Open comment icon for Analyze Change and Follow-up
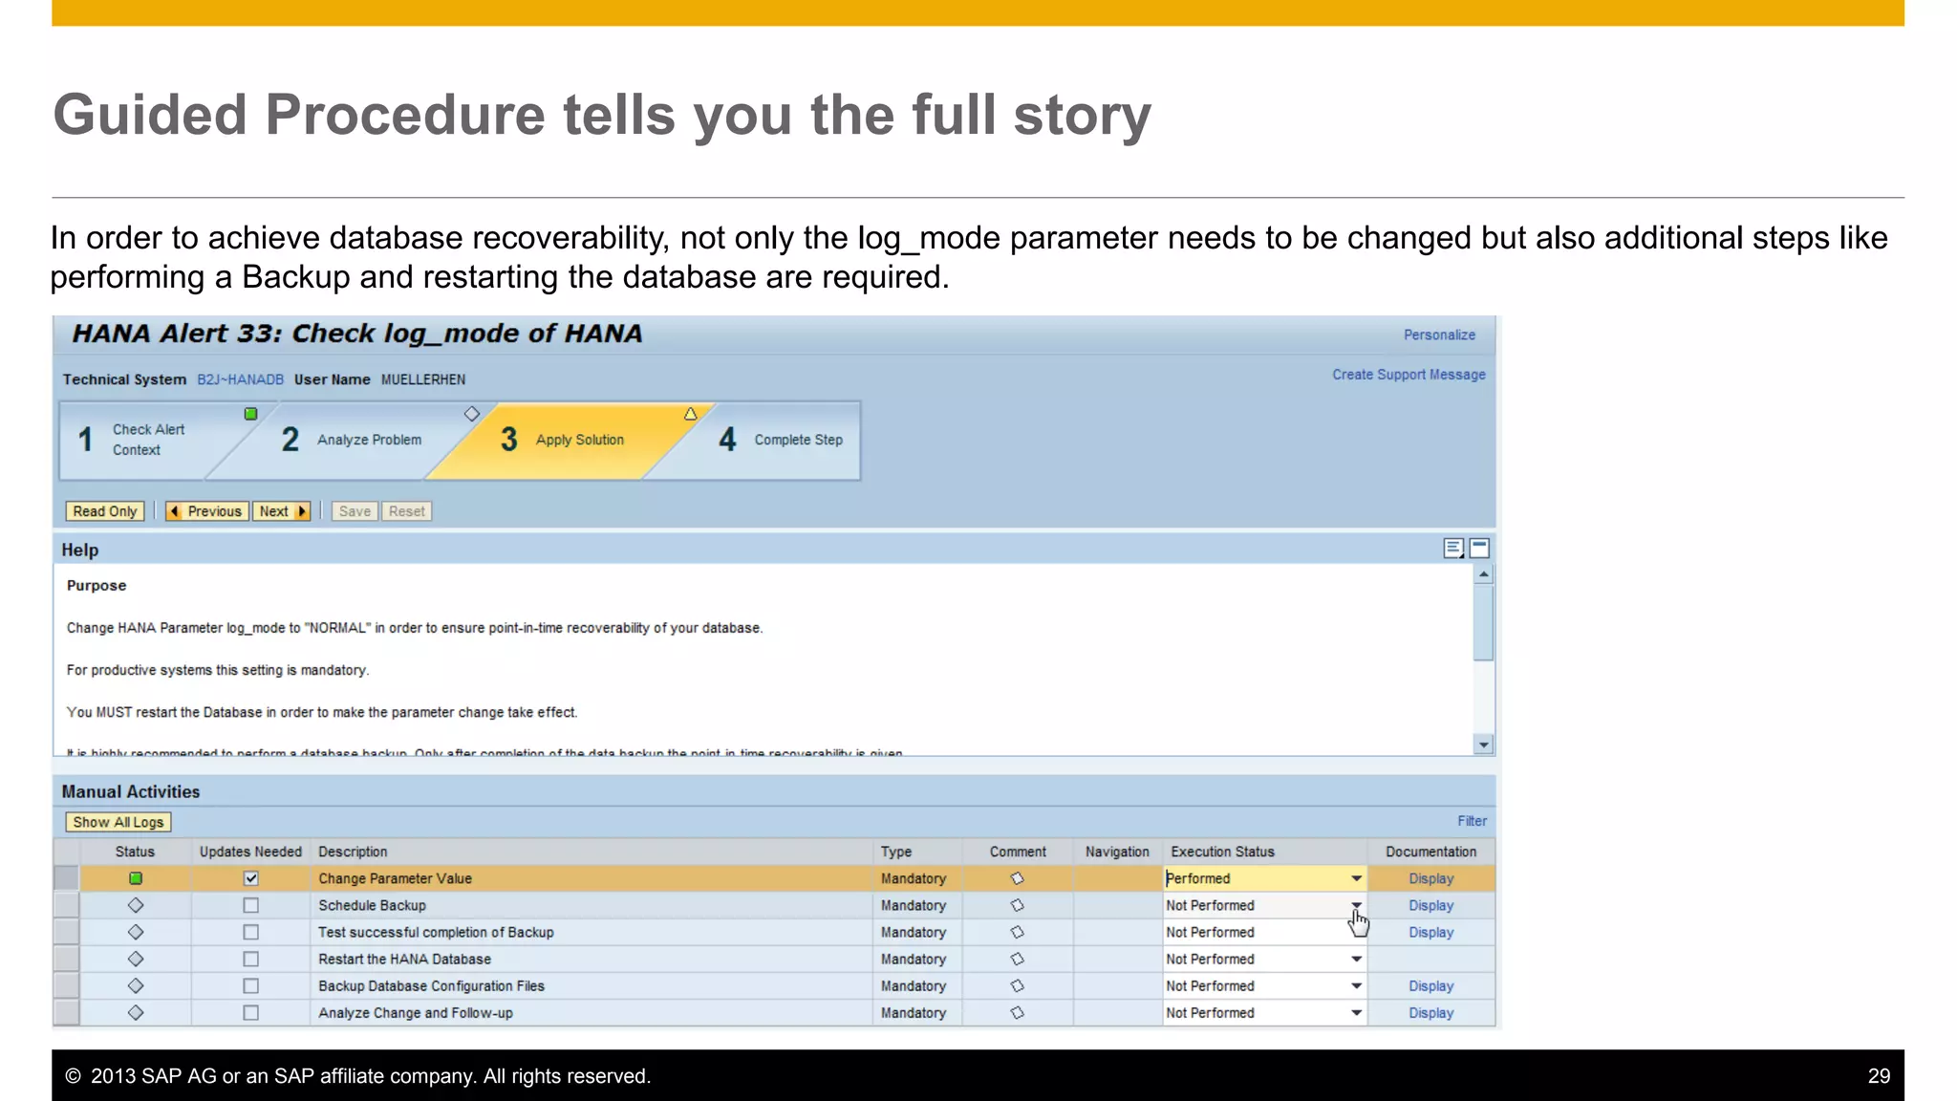This screenshot has width=1957, height=1101. pos(1018,1012)
